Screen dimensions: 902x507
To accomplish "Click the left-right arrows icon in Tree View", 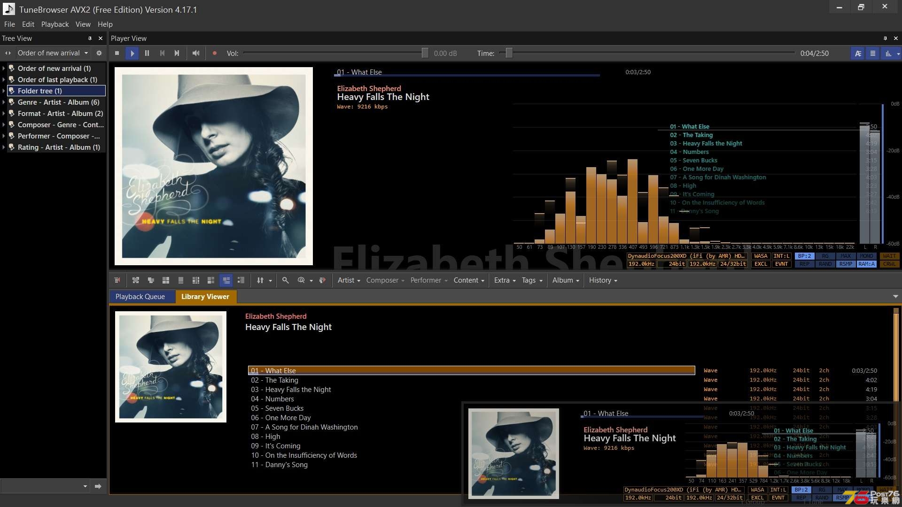I will pyautogui.click(x=8, y=53).
